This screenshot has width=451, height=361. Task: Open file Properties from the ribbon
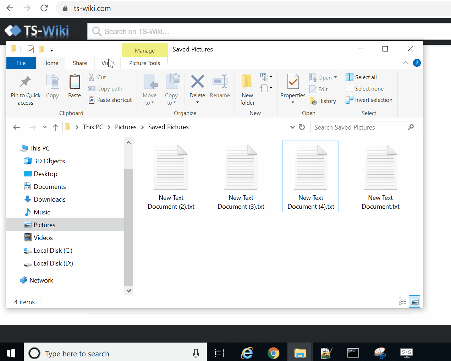pos(293,82)
